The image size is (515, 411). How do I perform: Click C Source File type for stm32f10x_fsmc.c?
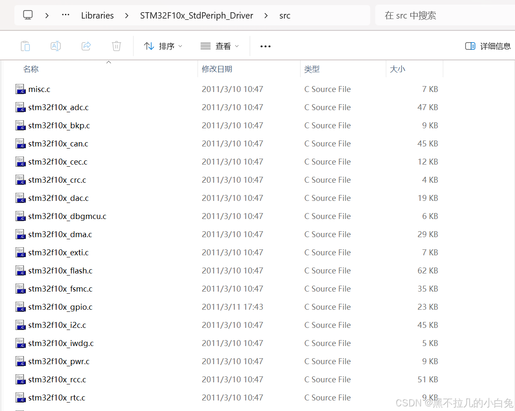[x=328, y=289]
